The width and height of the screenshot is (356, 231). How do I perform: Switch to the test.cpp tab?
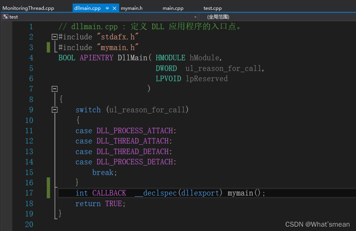[212, 8]
